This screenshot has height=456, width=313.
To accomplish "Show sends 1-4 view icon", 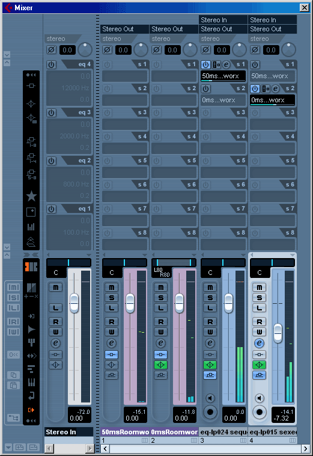I will [31, 158].
